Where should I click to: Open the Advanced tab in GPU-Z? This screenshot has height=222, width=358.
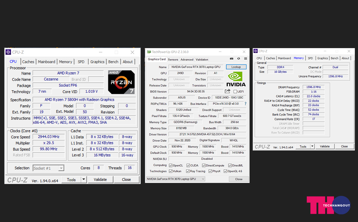(187, 60)
